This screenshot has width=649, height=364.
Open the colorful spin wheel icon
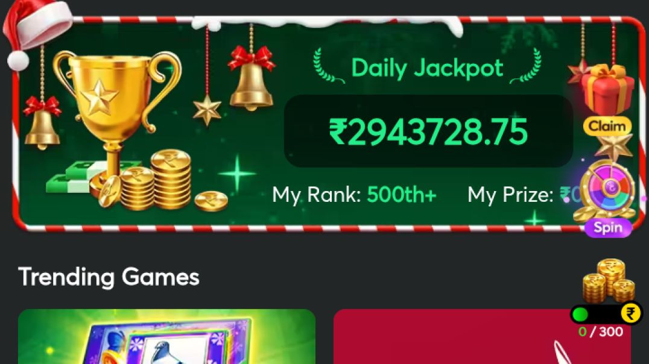coord(607,189)
